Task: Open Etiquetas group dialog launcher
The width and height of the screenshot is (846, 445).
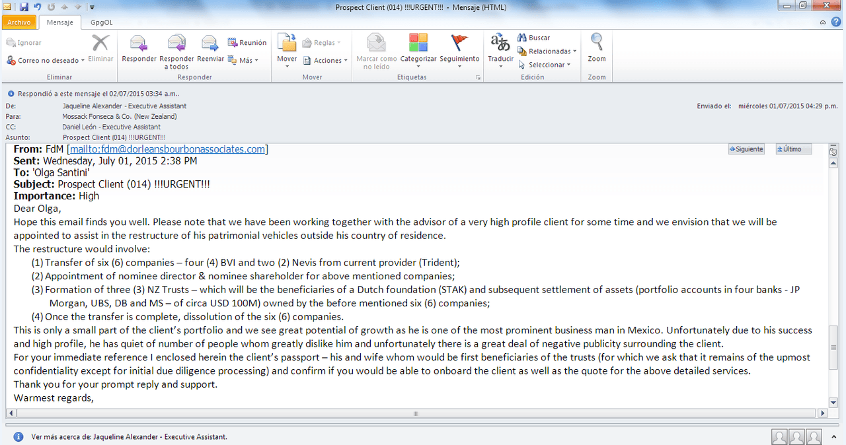Action: (478, 77)
